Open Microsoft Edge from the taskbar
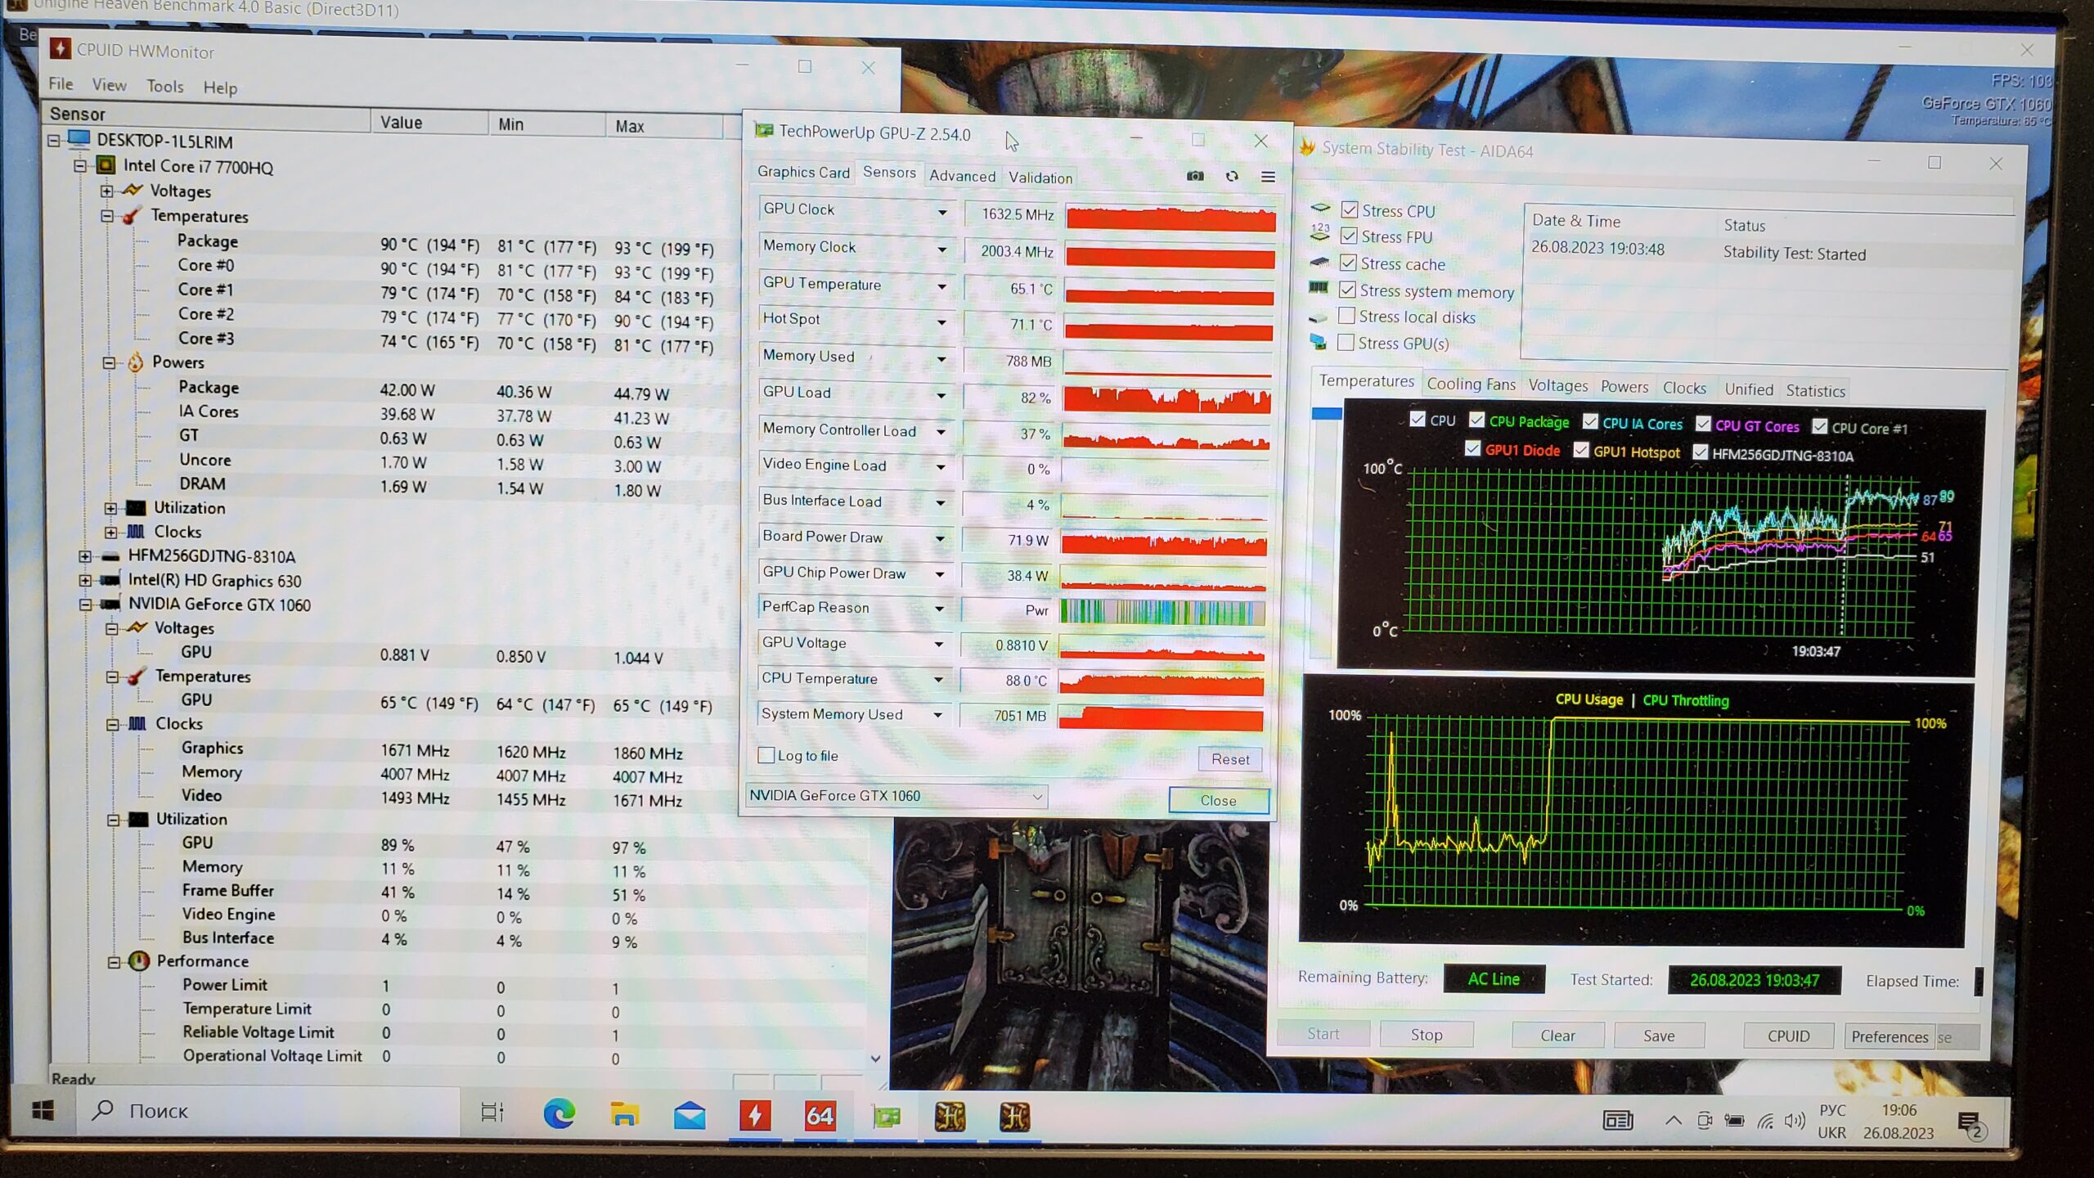This screenshot has width=2094, height=1178. point(559,1114)
